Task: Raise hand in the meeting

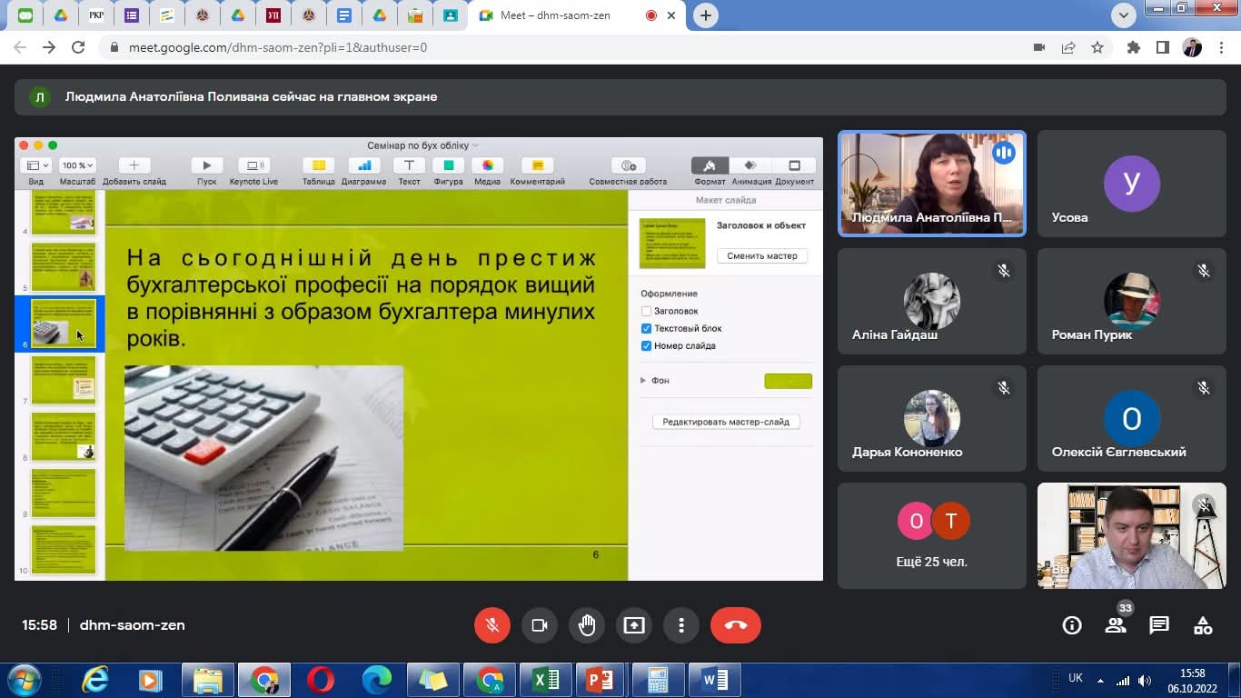Action: pos(587,625)
